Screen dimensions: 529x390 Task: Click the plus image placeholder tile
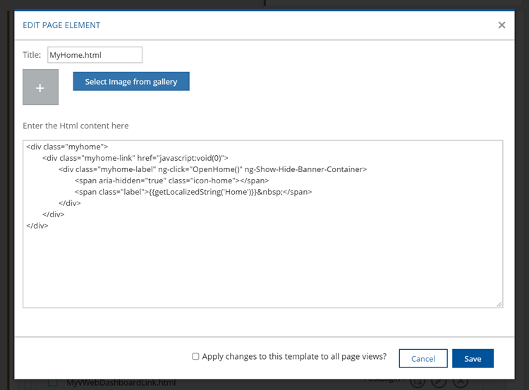(40, 87)
